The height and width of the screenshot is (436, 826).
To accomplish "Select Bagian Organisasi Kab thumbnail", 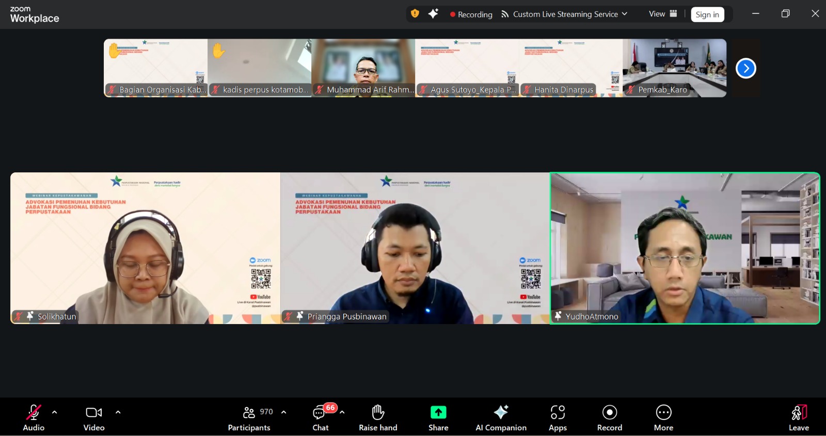I will pos(156,68).
